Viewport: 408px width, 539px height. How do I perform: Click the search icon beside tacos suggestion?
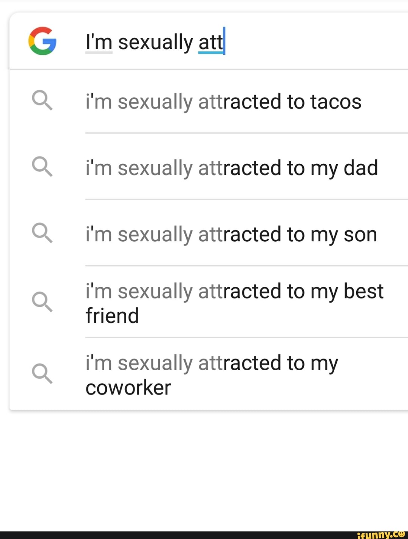pos(42,101)
